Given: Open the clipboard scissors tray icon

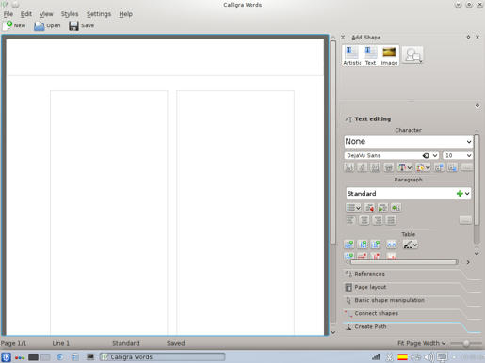Looking at the screenshot, I should (389, 356).
